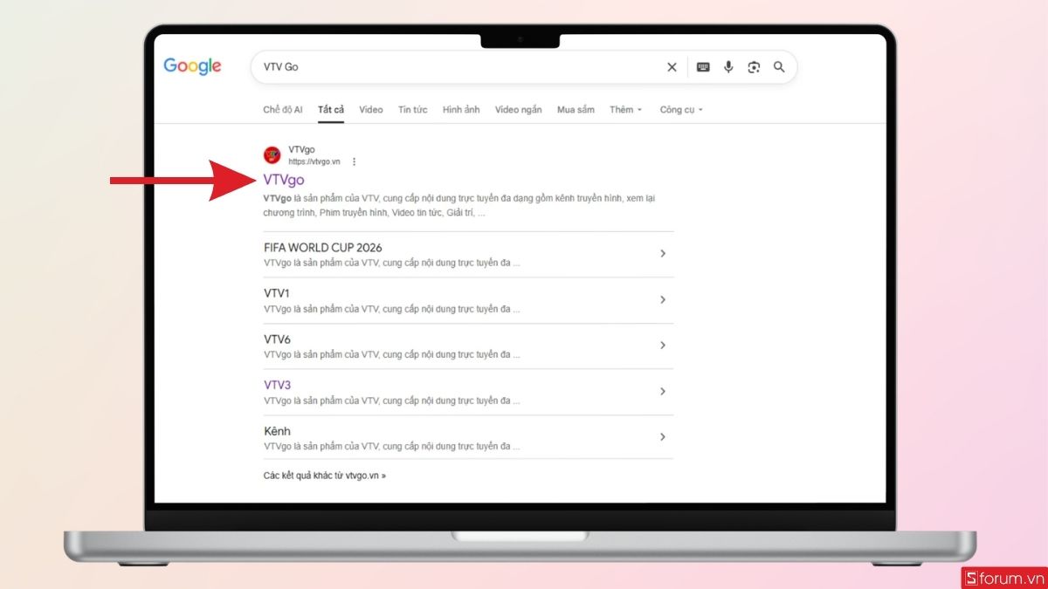Screen dimensions: 1048x589
Task: Click the Google logo
Action: (192, 66)
